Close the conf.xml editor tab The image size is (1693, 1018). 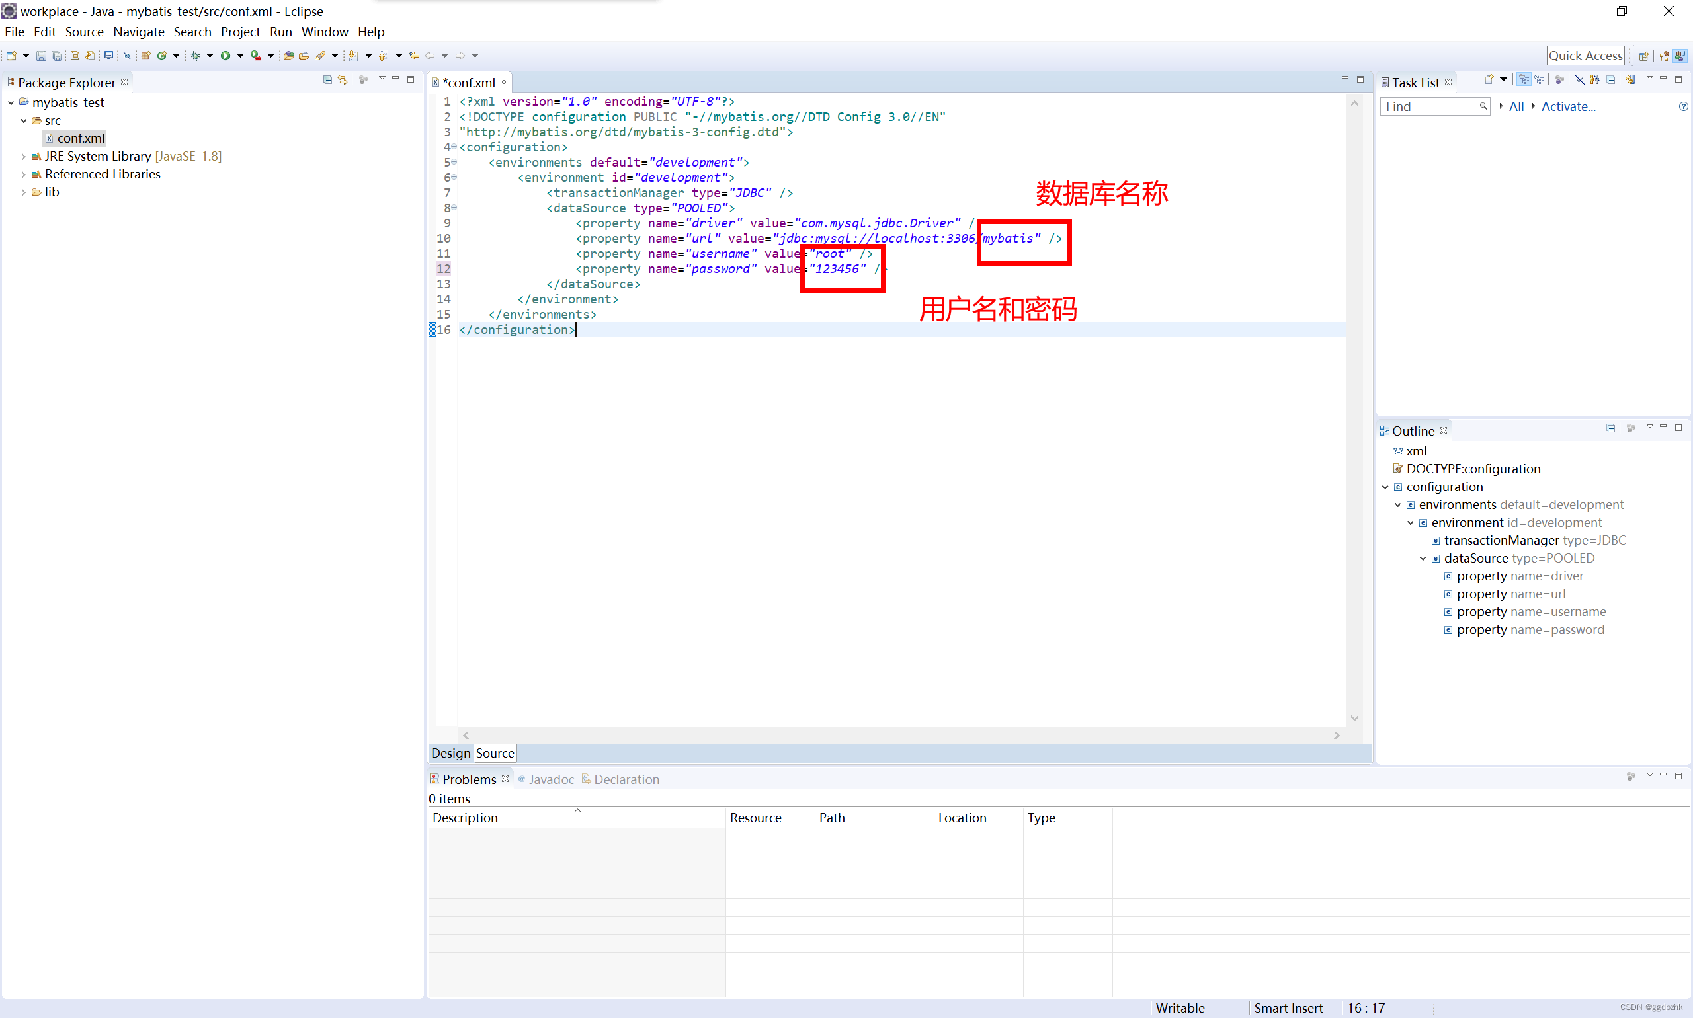point(504,81)
